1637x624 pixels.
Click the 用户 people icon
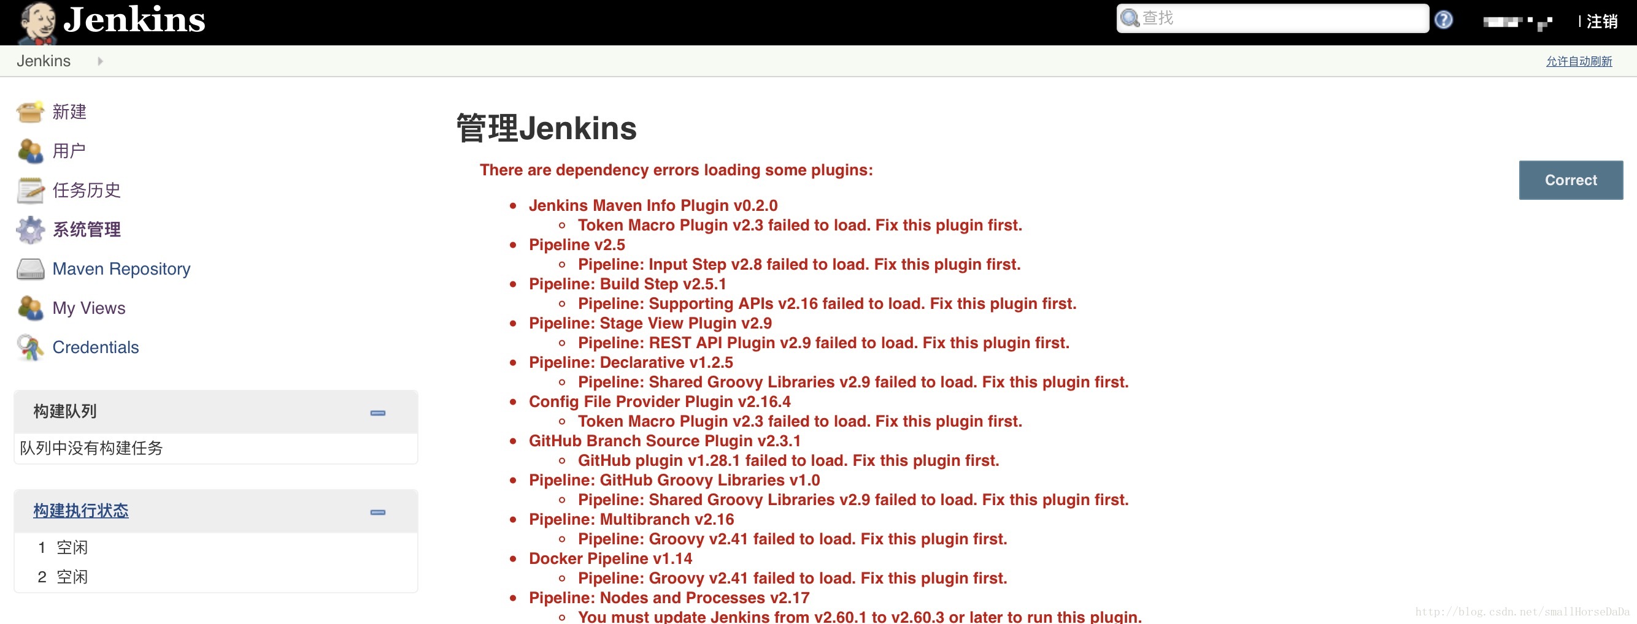click(30, 151)
